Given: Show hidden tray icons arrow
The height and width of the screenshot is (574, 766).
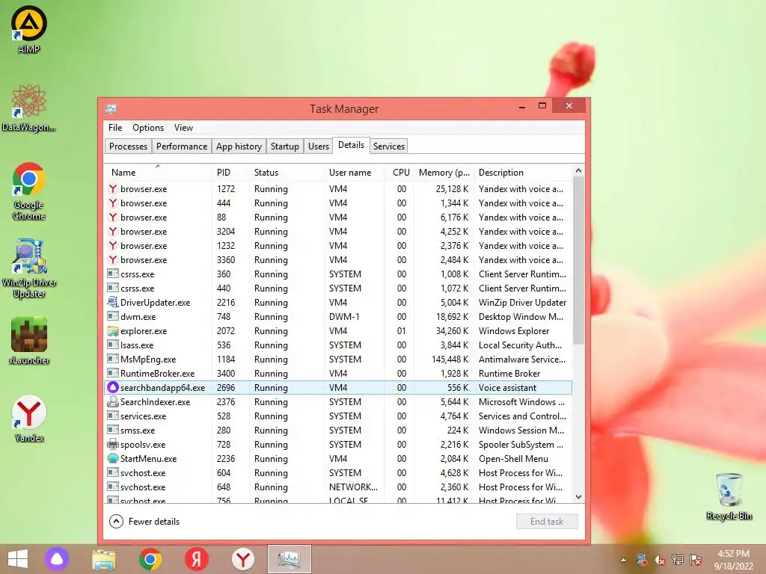Looking at the screenshot, I should click(x=623, y=560).
